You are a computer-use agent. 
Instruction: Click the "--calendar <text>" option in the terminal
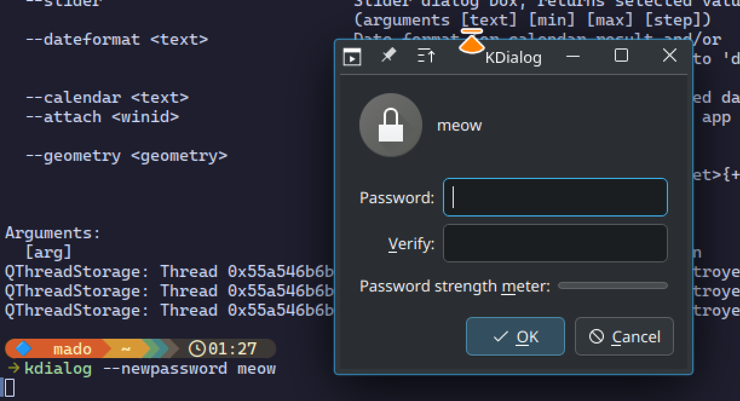(106, 97)
